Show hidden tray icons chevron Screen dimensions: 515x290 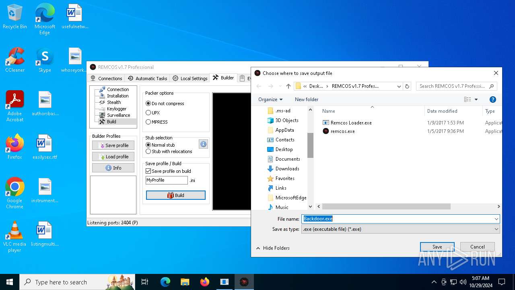click(434, 282)
